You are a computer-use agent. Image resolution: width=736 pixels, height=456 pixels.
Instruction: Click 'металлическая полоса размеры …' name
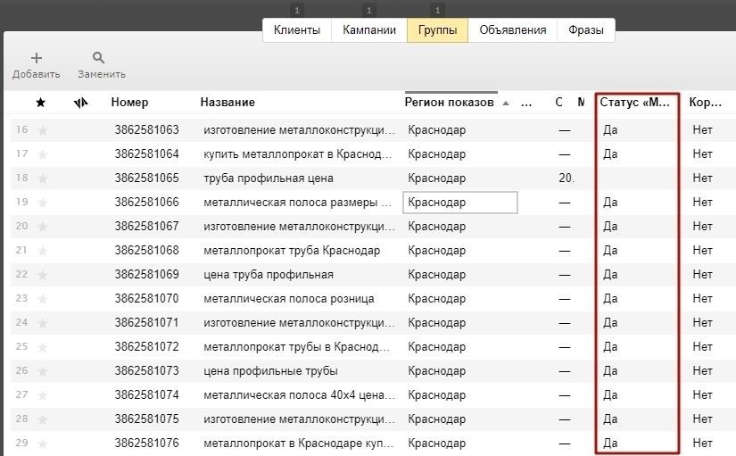(x=298, y=203)
